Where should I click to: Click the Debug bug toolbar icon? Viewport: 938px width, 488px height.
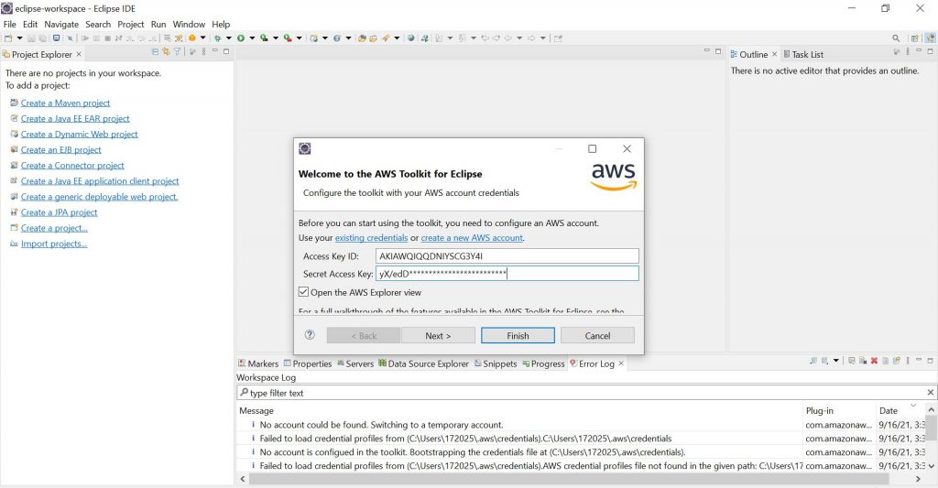point(218,38)
